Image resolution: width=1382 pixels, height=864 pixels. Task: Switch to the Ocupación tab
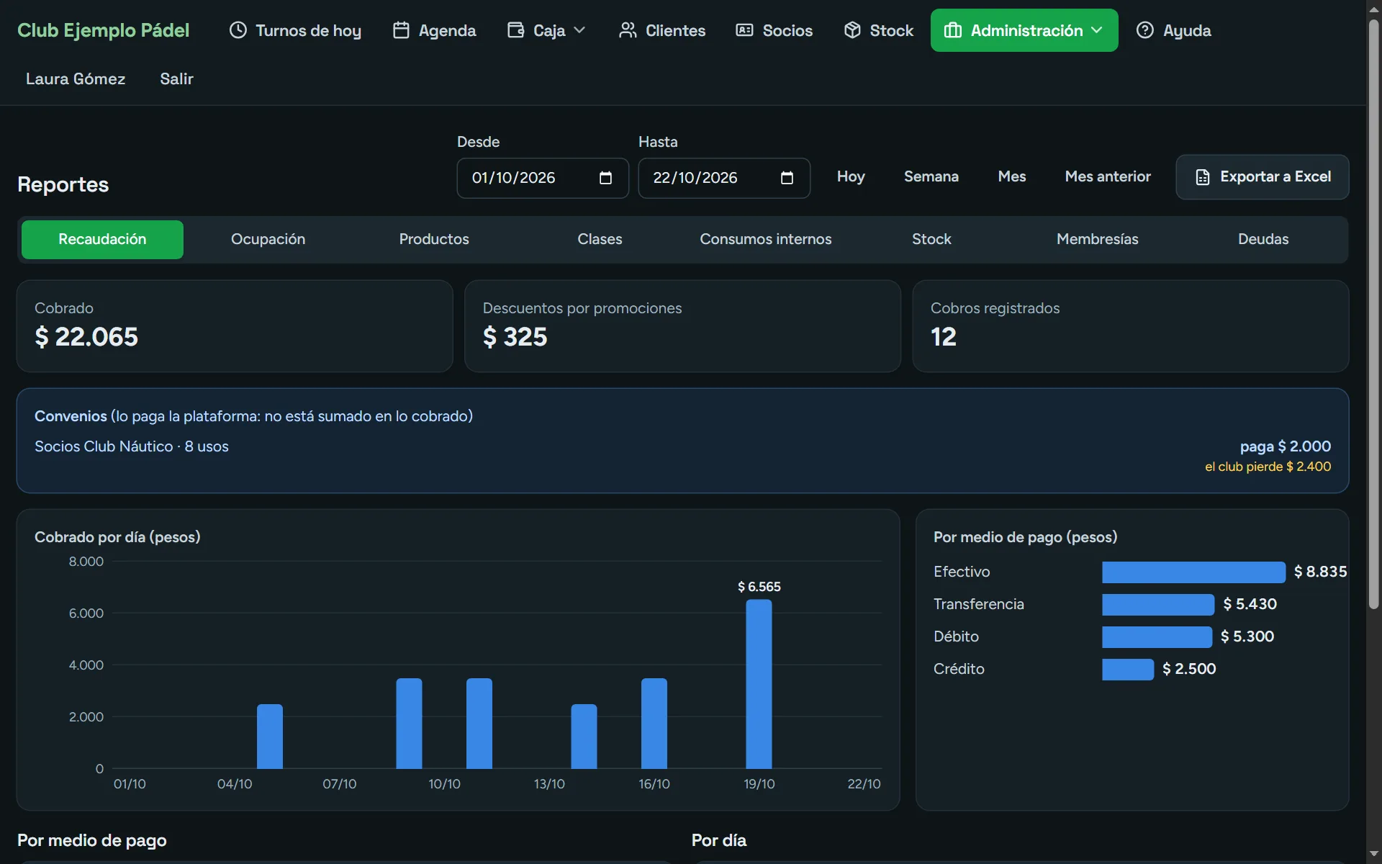(x=268, y=239)
